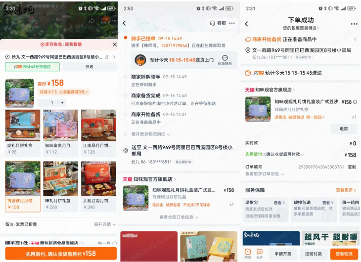The width and height of the screenshot is (361, 262).
Task: Open more options dots on 下单成功 screen
Action: click(354, 24)
